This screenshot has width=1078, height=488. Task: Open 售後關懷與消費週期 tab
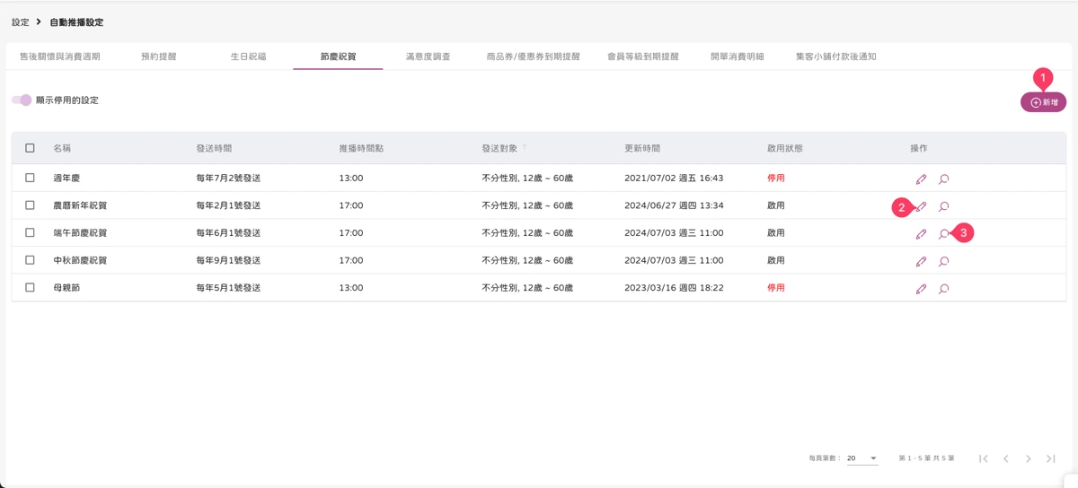60,57
